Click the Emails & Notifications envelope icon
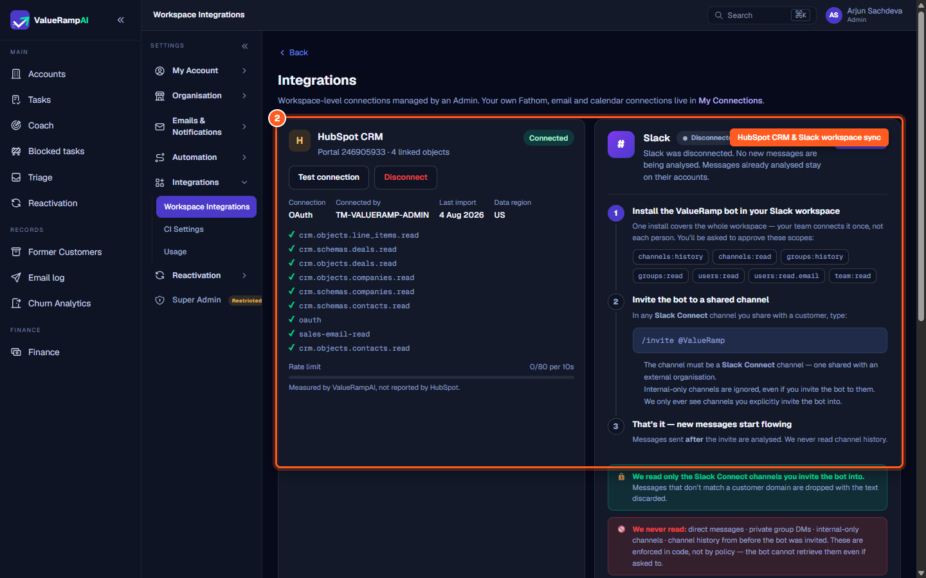Image resolution: width=926 pixels, height=578 pixels. pos(159,127)
